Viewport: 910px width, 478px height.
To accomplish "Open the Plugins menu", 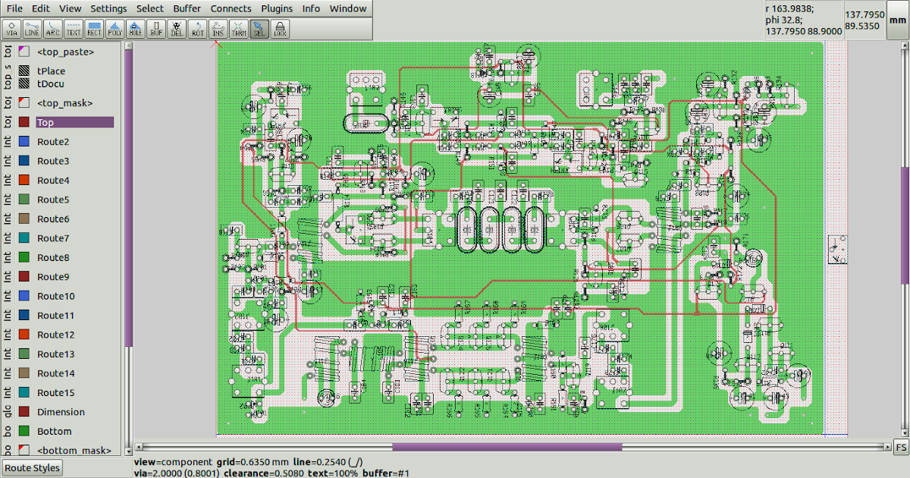I will click(277, 8).
